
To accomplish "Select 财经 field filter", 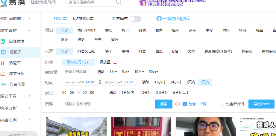I will [226, 30].
